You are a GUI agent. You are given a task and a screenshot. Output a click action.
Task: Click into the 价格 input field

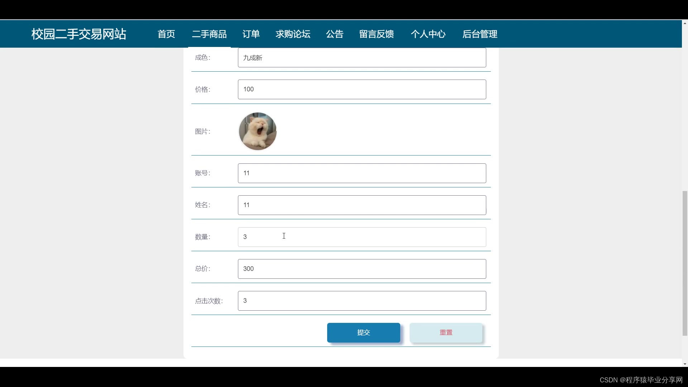(362, 89)
